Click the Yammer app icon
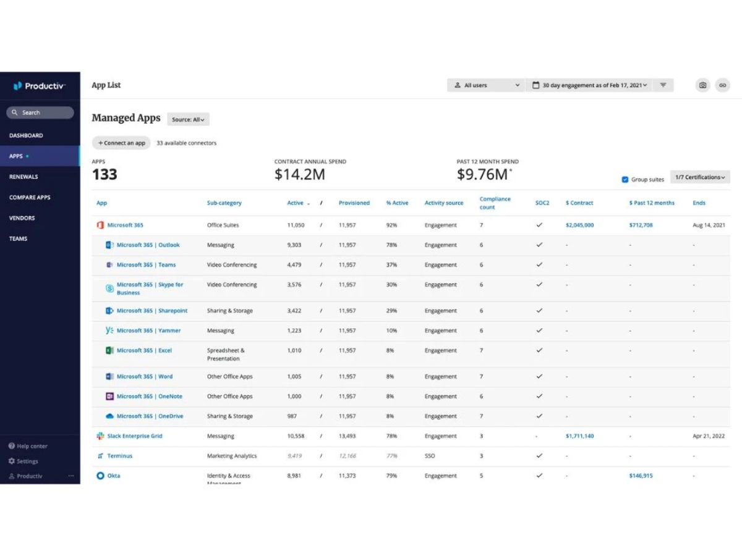The height and width of the screenshot is (556, 742). point(109,331)
